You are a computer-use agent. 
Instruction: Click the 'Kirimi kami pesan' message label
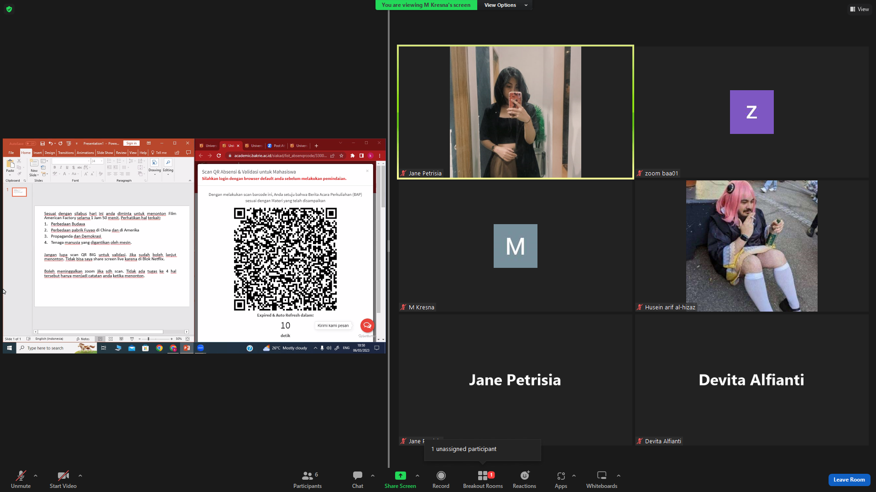click(333, 325)
